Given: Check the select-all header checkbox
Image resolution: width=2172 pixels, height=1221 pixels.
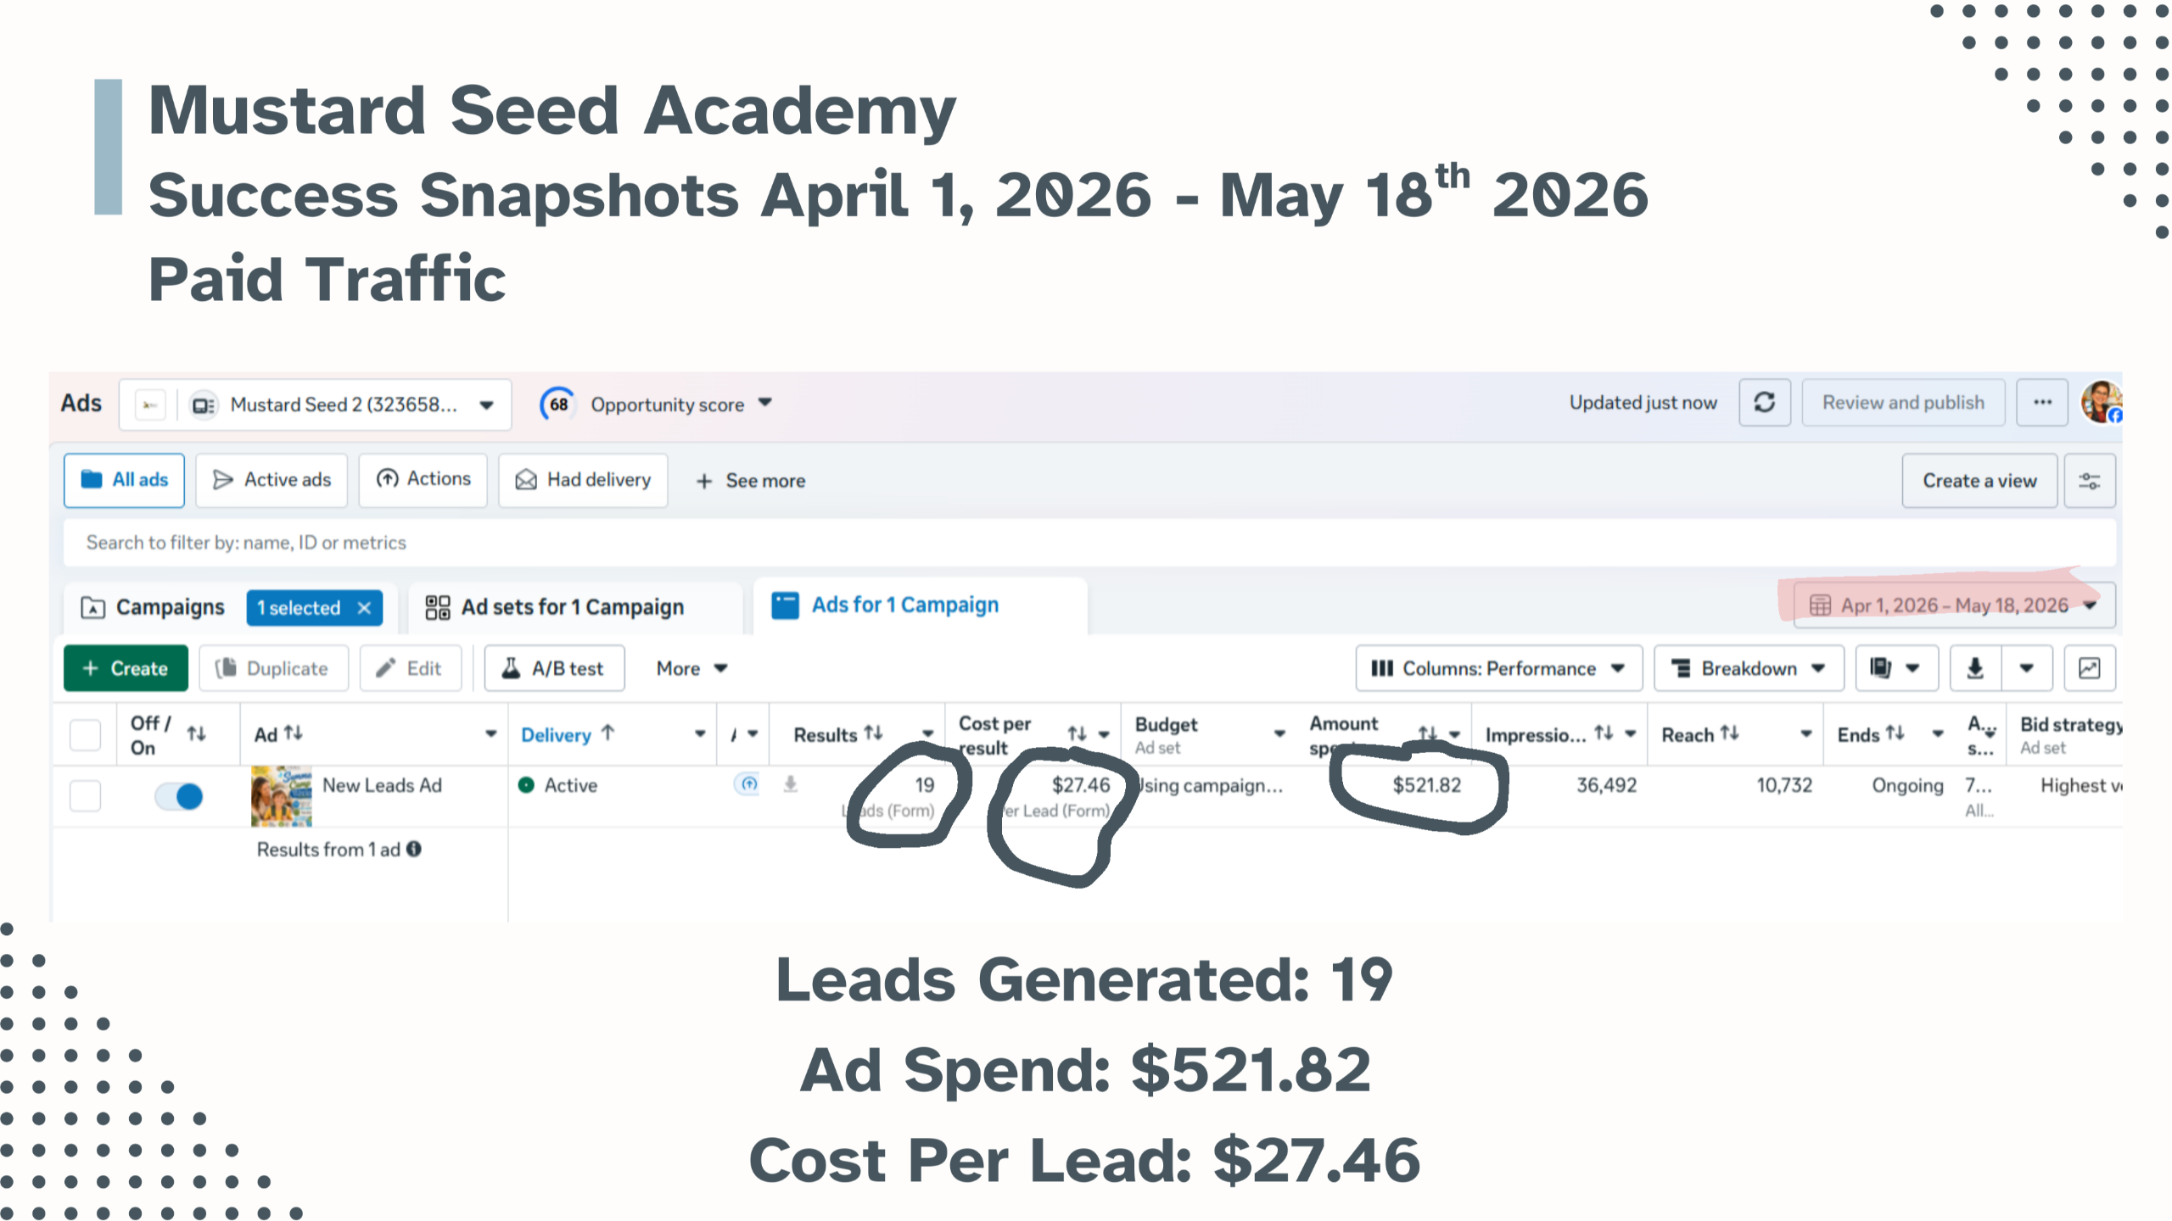Looking at the screenshot, I should point(85,735).
